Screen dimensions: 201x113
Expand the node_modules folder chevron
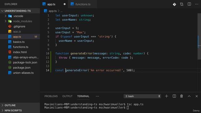[5, 21]
